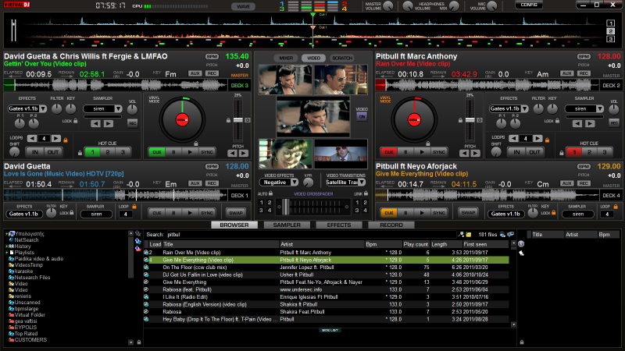This screenshot has height=351, width=625.
Task: Open the BROWSER tab
Action: tap(234, 225)
